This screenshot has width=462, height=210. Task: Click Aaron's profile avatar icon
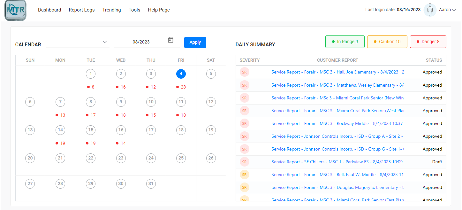[430, 10]
